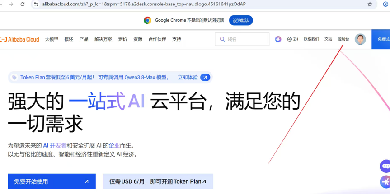Viewport: 390px width, 194px height.
Task: Open the site info icon in address bar
Action: click(x=36, y=4)
